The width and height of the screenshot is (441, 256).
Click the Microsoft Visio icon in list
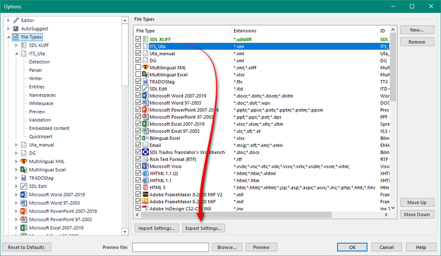145,166
